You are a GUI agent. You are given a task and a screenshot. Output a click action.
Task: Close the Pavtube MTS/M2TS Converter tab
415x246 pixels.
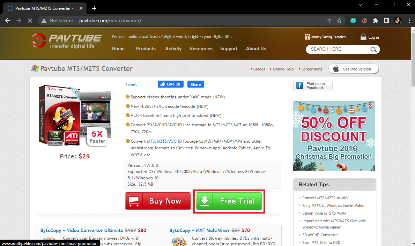81,8
